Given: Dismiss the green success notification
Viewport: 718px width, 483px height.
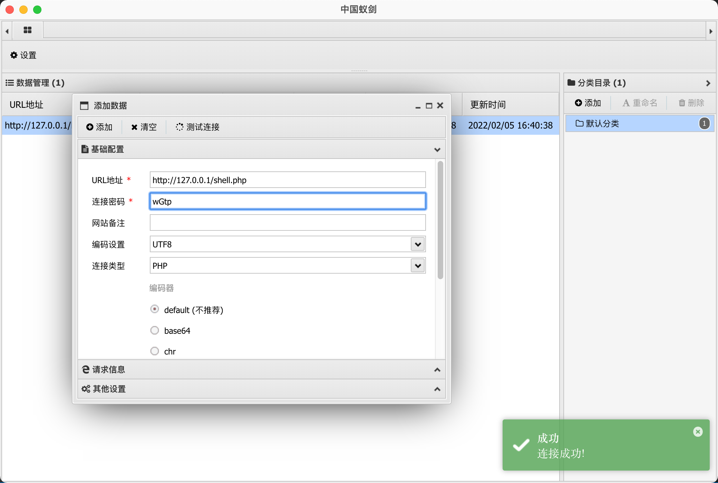Looking at the screenshot, I should pos(698,432).
